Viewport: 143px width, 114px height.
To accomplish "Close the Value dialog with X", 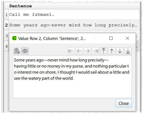I will click(128, 38).
